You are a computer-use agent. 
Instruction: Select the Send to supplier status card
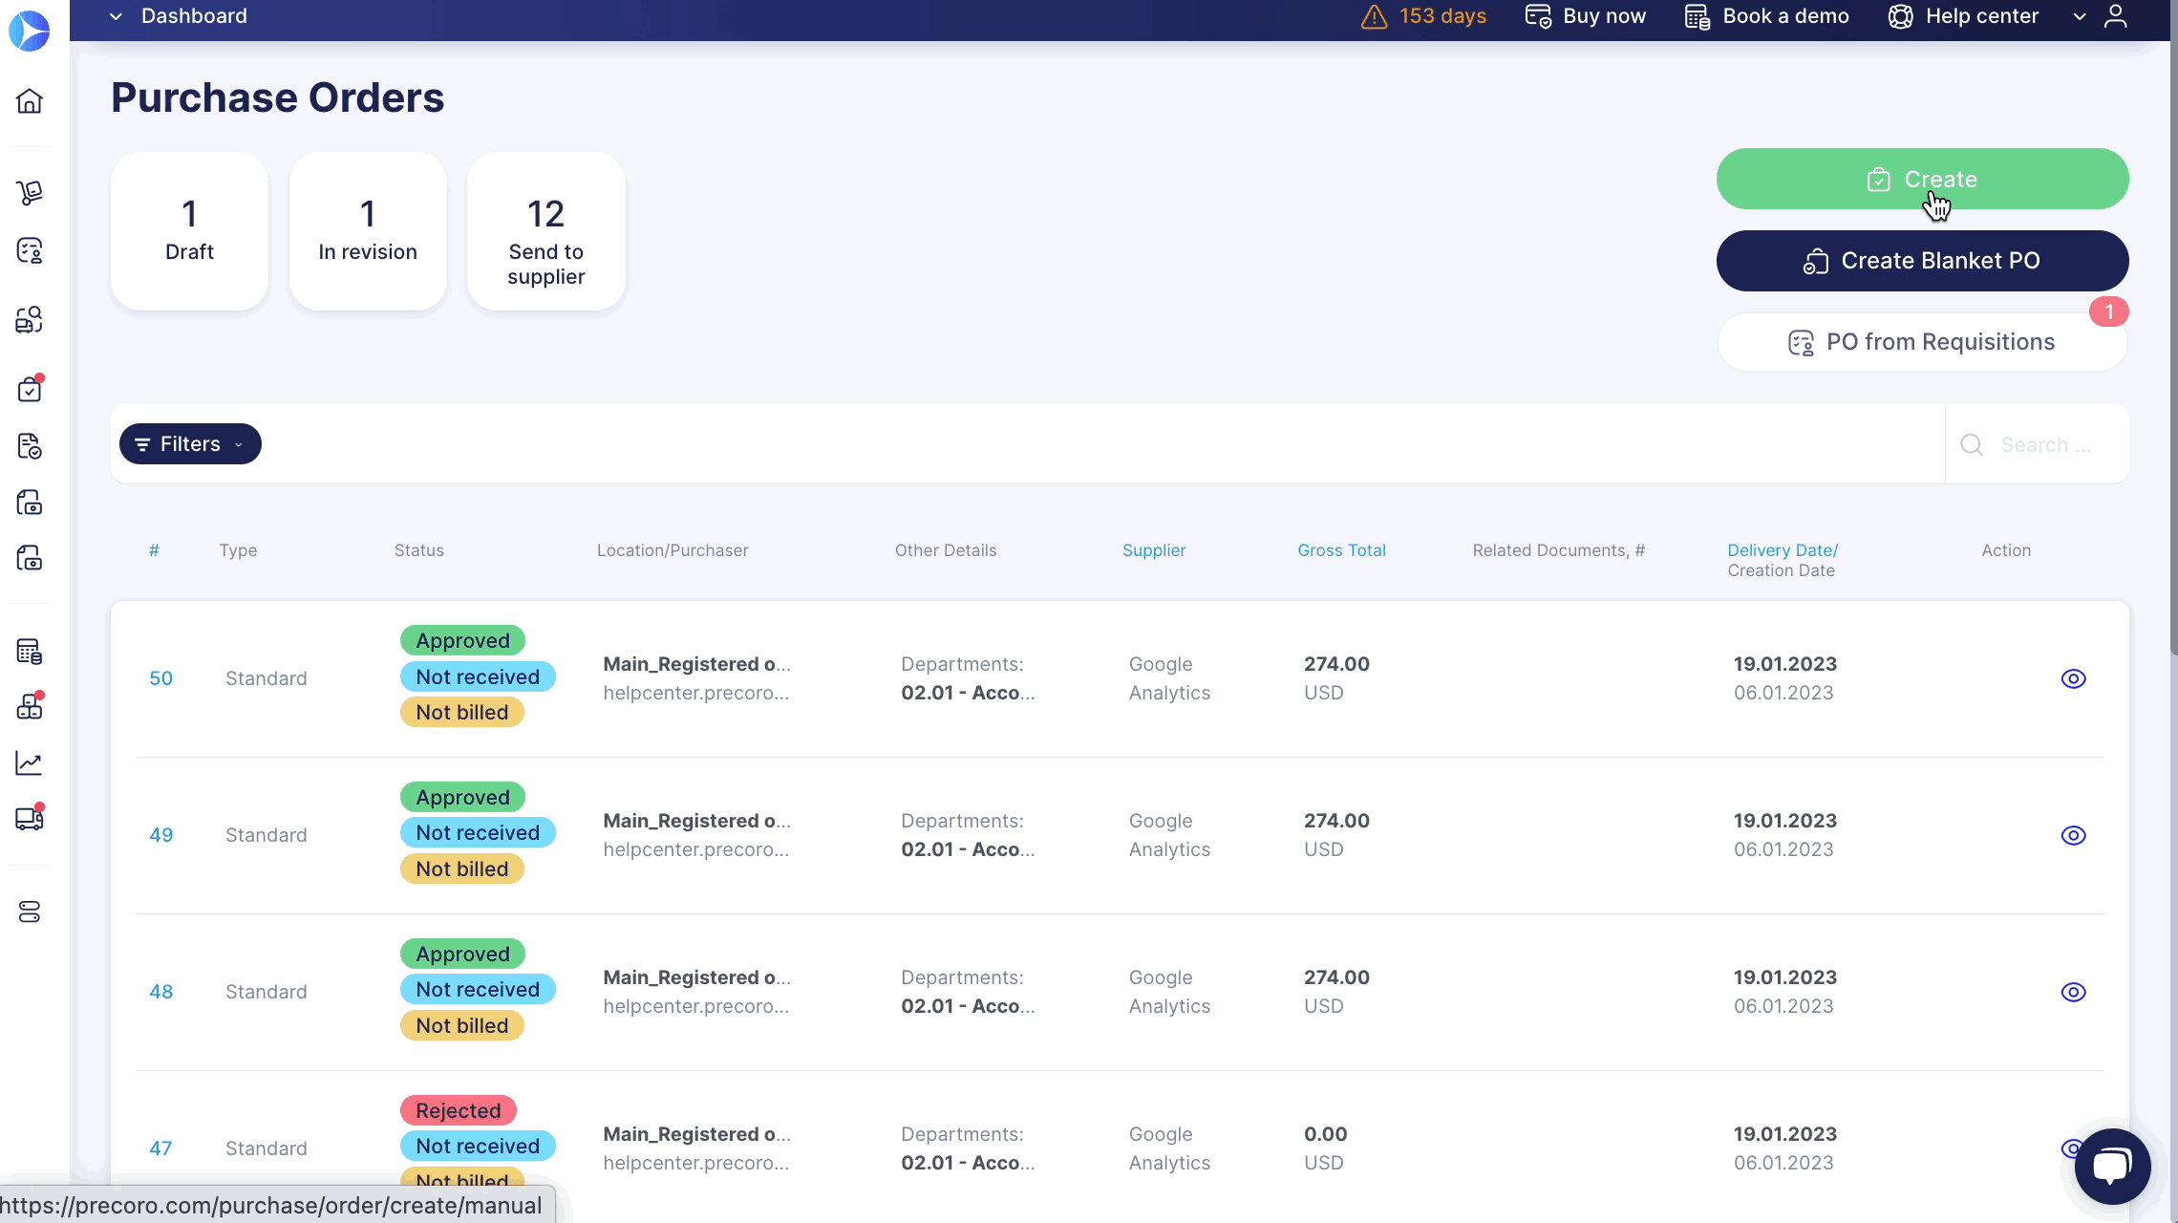tap(546, 231)
